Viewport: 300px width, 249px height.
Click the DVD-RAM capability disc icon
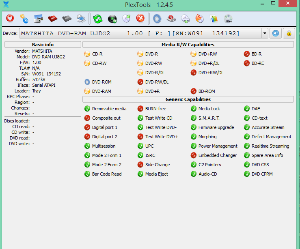[87, 91]
